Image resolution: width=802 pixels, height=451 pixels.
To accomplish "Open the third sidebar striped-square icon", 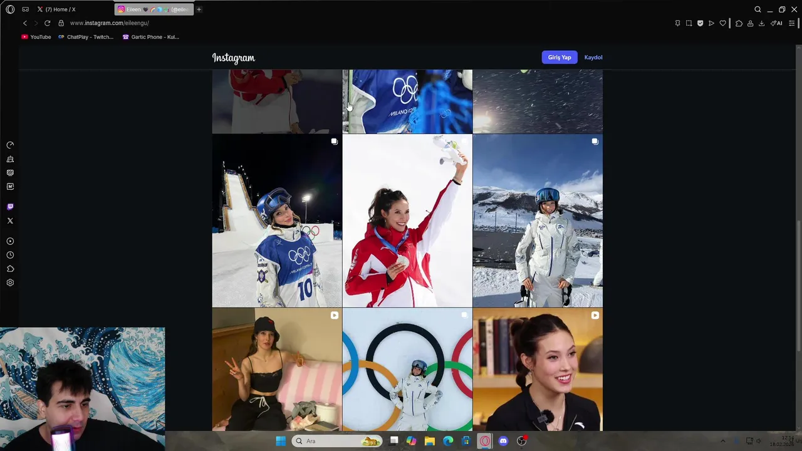I will click(10, 173).
